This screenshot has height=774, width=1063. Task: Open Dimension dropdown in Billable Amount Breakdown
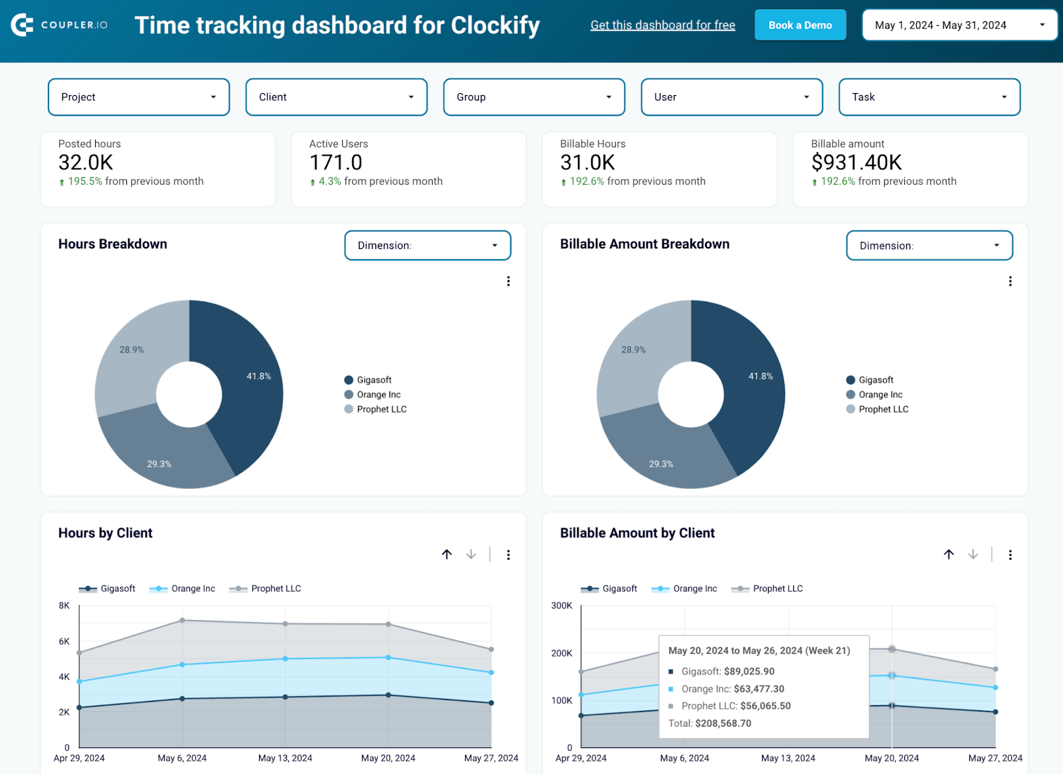[929, 245]
